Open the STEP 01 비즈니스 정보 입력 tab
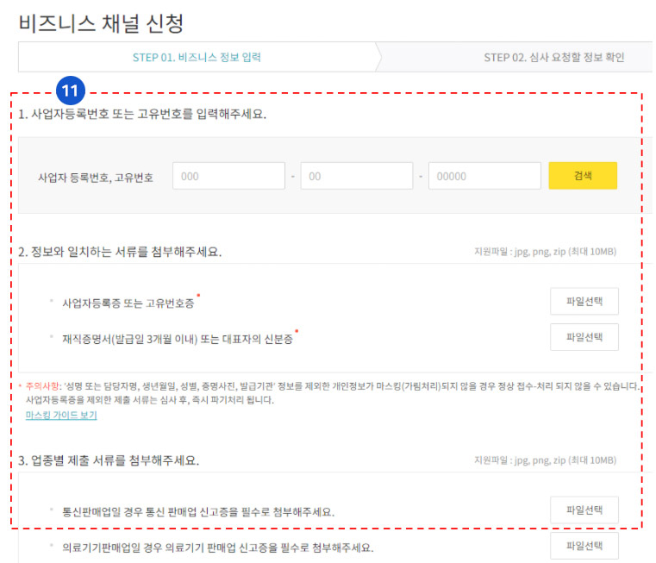Image resolution: width=656 pixels, height=563 pixels. [197, 58]
